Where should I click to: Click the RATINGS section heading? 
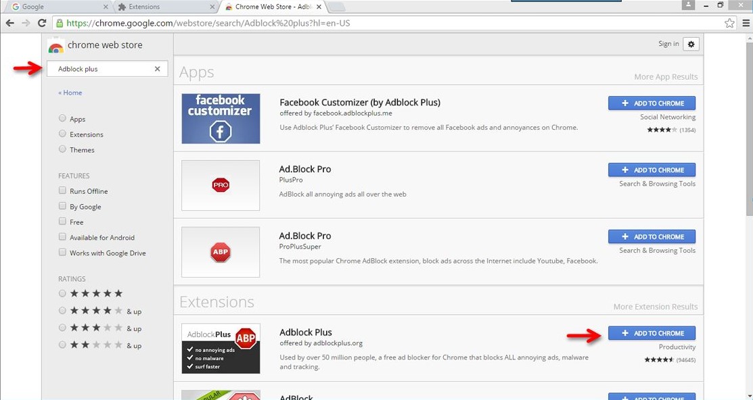[x=72, y=279]
